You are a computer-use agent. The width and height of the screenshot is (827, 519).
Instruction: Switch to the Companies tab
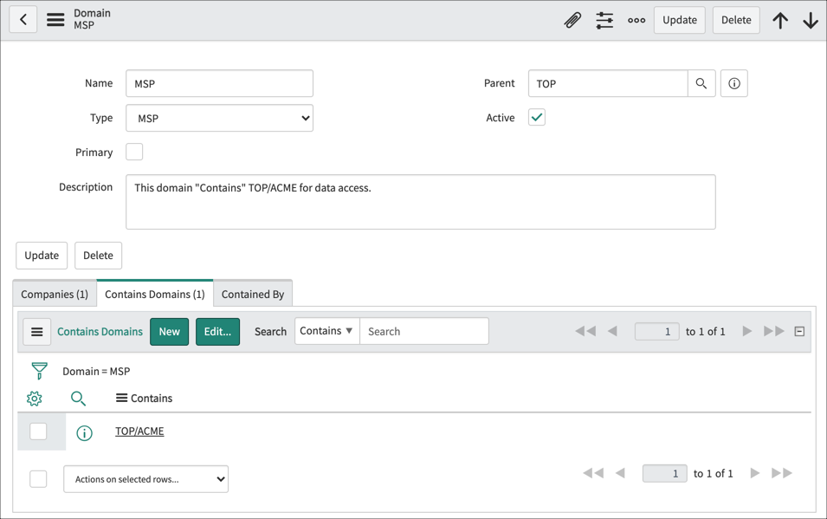pyautogui.click(x=54, y=294)
